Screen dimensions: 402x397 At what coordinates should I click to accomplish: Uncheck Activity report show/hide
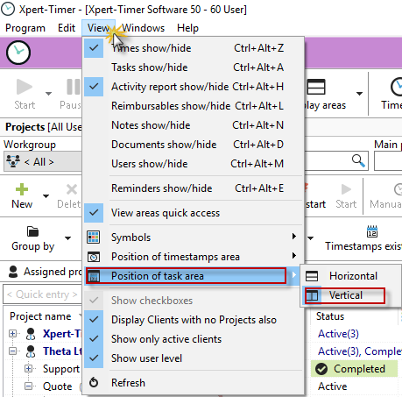[x=94, y=87]
